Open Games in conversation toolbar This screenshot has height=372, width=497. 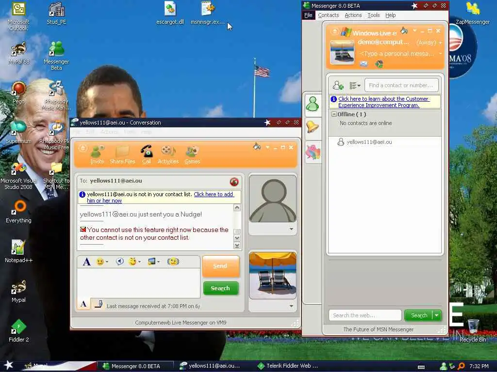point(192,155)
